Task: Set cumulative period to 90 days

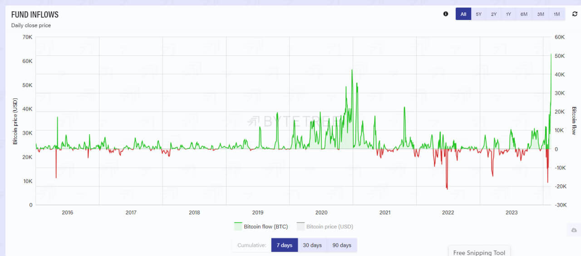Action: tap(342, 245)
